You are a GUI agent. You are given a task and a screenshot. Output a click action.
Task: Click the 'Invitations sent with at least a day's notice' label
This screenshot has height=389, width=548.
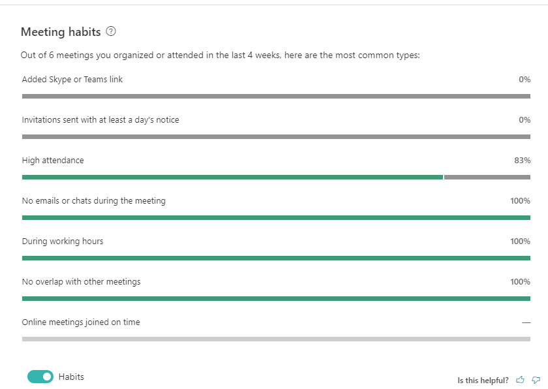coord(99,119)
